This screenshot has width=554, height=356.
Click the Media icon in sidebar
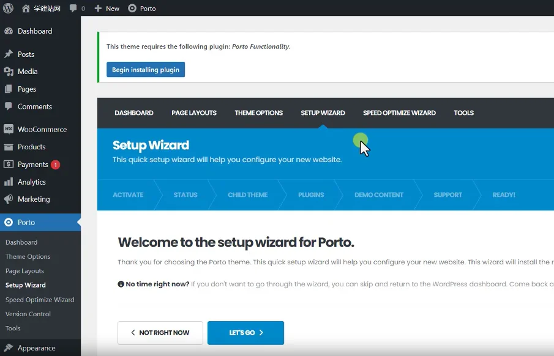(x=9, y=72)
